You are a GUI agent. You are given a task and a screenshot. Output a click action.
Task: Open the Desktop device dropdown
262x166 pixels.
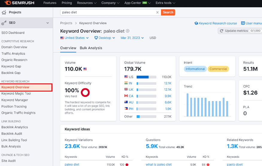pyautogui.click(x=105, y=38)
